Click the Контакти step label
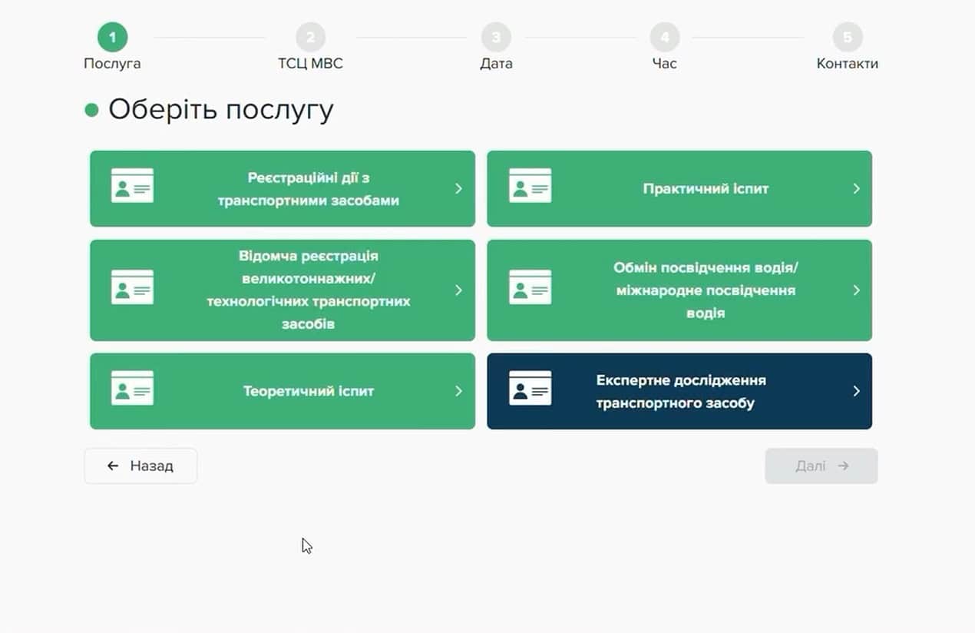The image size is (975, 633). [847, 64]
